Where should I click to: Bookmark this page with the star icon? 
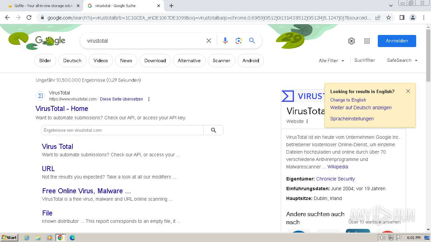389,17
